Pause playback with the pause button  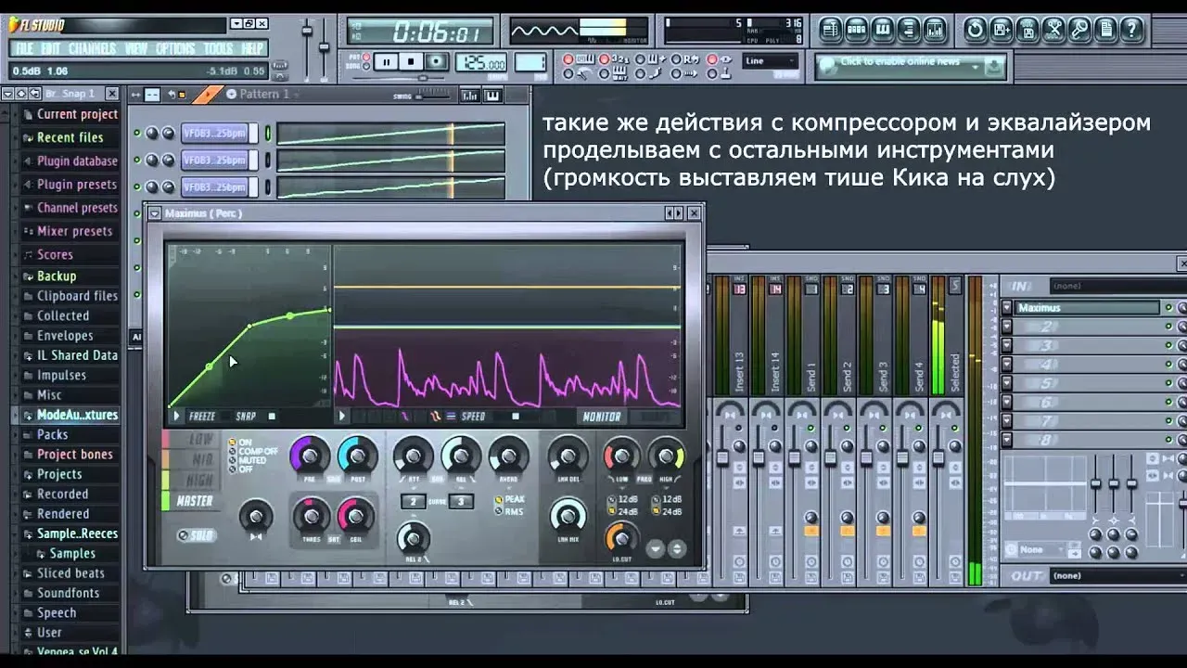pyautogui.click(x=386, y=62)
